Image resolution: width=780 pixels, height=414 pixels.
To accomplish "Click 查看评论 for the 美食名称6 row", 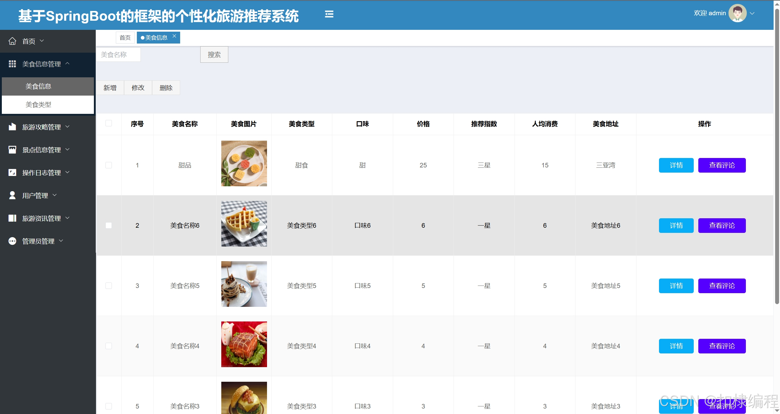I will (x=722, y=226).
